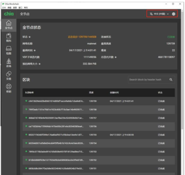Click the network name value mainnet
The height and width of the screenshot is (175, 185).
click(x=92, y=44)
